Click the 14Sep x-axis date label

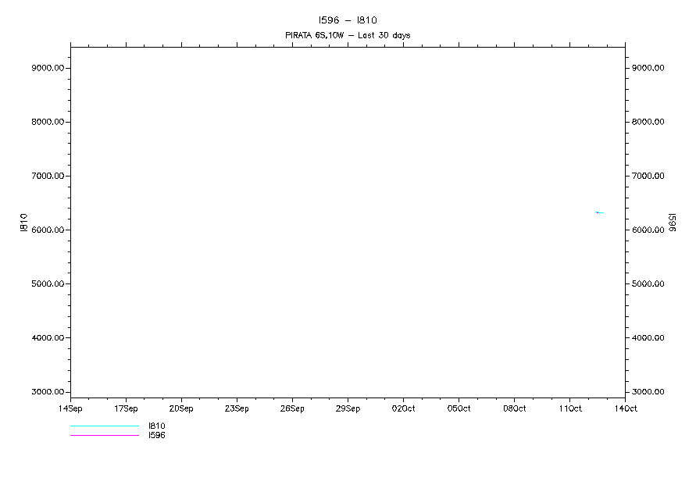click(71, 408)
